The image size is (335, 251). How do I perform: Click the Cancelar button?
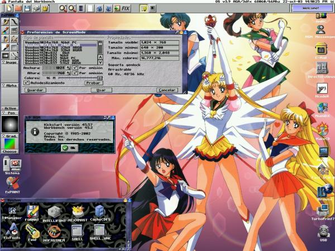(167, 90)
